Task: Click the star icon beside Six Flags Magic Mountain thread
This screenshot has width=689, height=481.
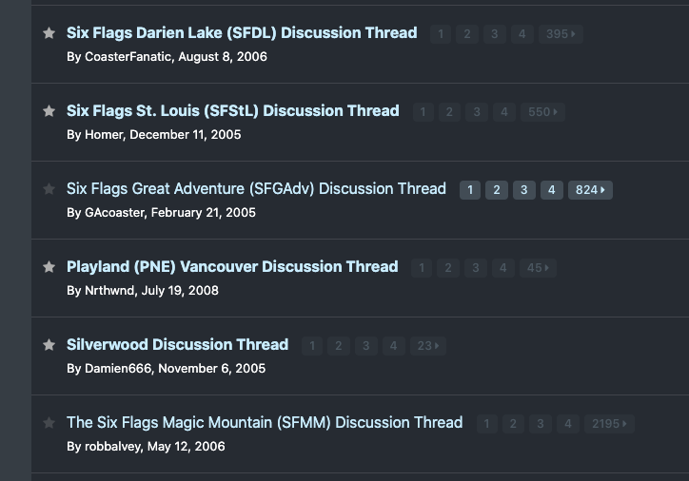Action: coord(49,423)
